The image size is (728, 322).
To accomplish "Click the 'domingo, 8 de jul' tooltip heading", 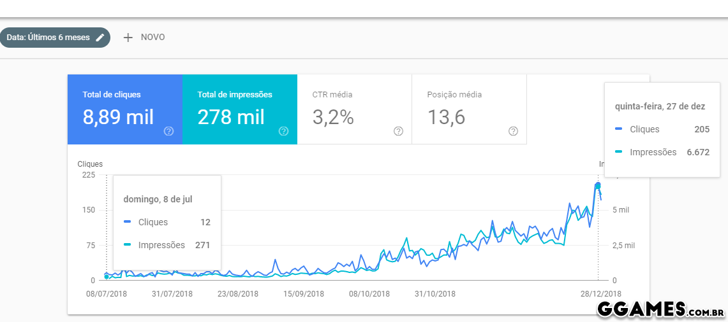I will pos(158,199).
